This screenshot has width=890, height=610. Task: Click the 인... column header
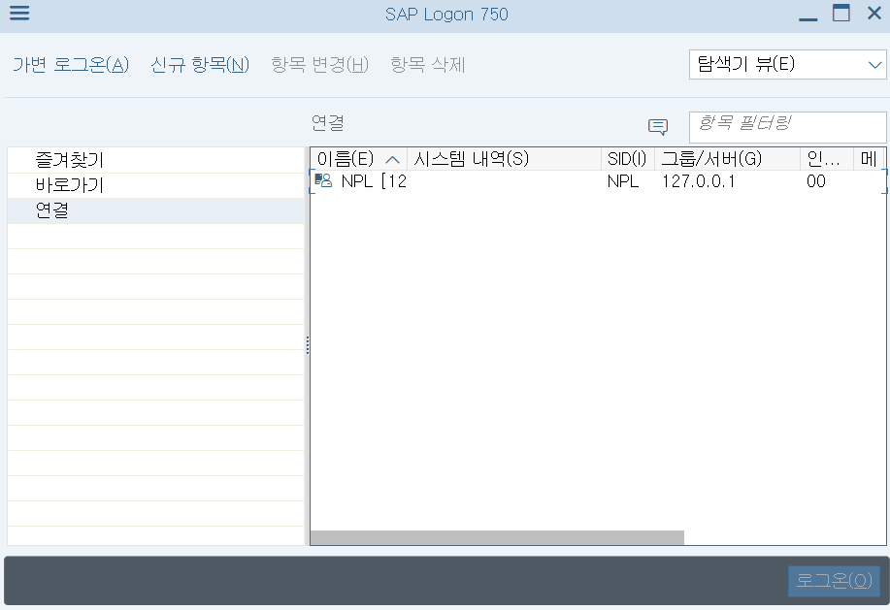[x=827, y=159]
